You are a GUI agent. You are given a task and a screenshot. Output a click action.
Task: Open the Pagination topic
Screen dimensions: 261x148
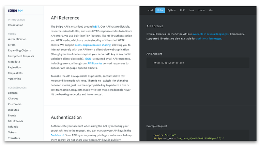pos(14,67)
